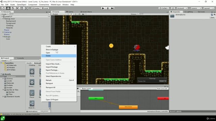Toggle scene audio speaker icon
Image resolution: width=216 pixels, height=121 pixels.
[79, 14]
